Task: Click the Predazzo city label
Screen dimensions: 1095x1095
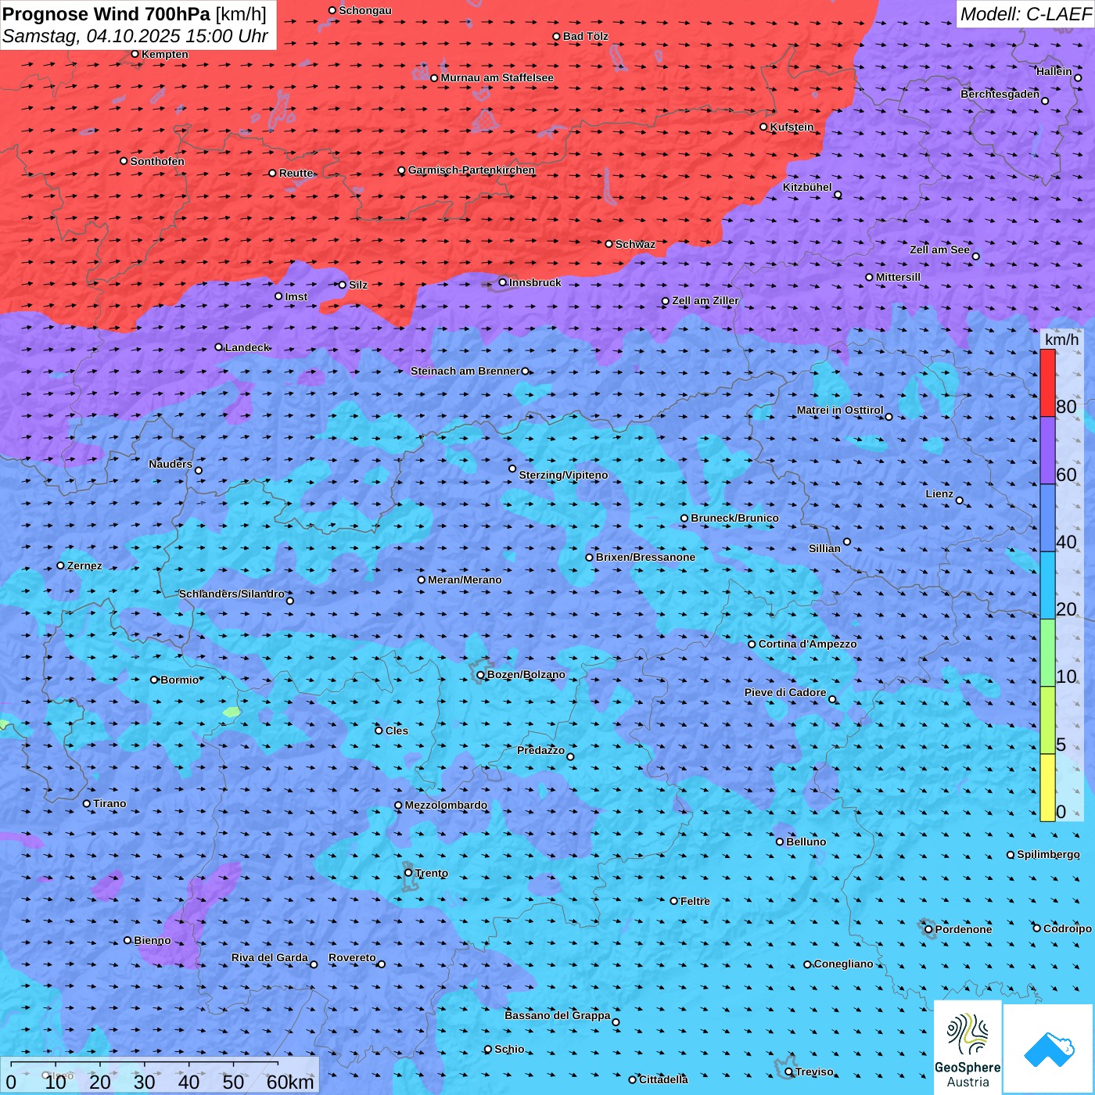Action: [540, 750]
